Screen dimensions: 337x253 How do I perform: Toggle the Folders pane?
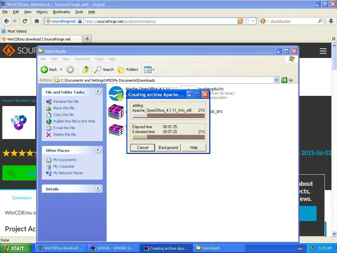128,70
